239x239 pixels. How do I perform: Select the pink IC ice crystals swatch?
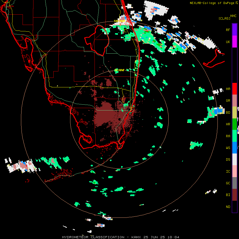[x=234, y=171]
